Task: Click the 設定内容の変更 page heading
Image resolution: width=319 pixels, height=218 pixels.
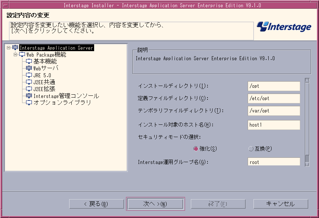Action: 28,15
